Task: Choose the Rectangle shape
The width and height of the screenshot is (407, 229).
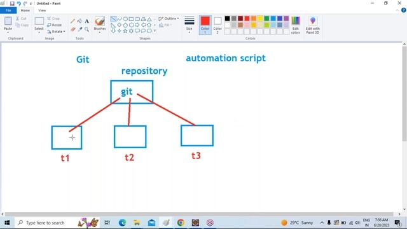Action: 132,19
